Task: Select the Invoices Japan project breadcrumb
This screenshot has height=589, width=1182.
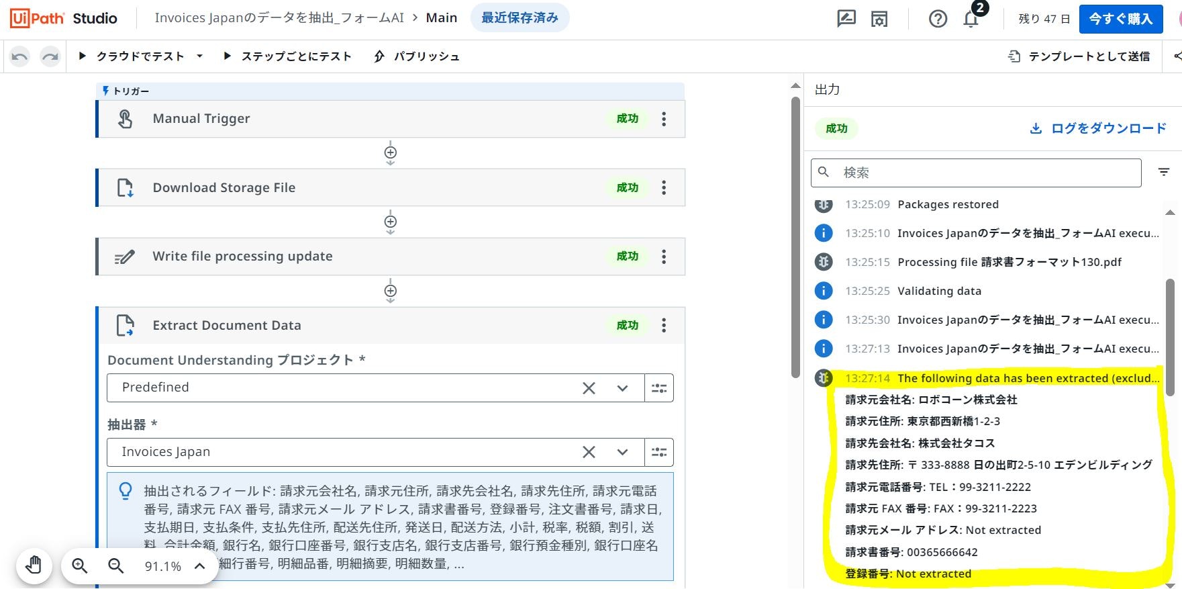Action: click(x=279, y=18)
